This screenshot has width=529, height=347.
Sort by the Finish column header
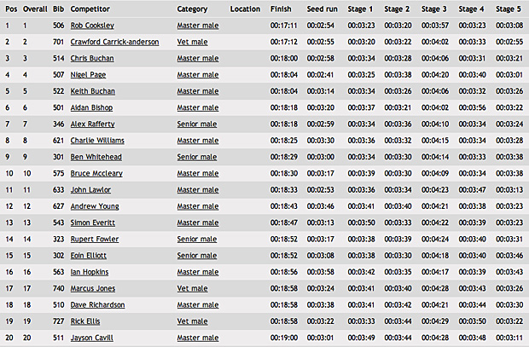coord(281,9)
